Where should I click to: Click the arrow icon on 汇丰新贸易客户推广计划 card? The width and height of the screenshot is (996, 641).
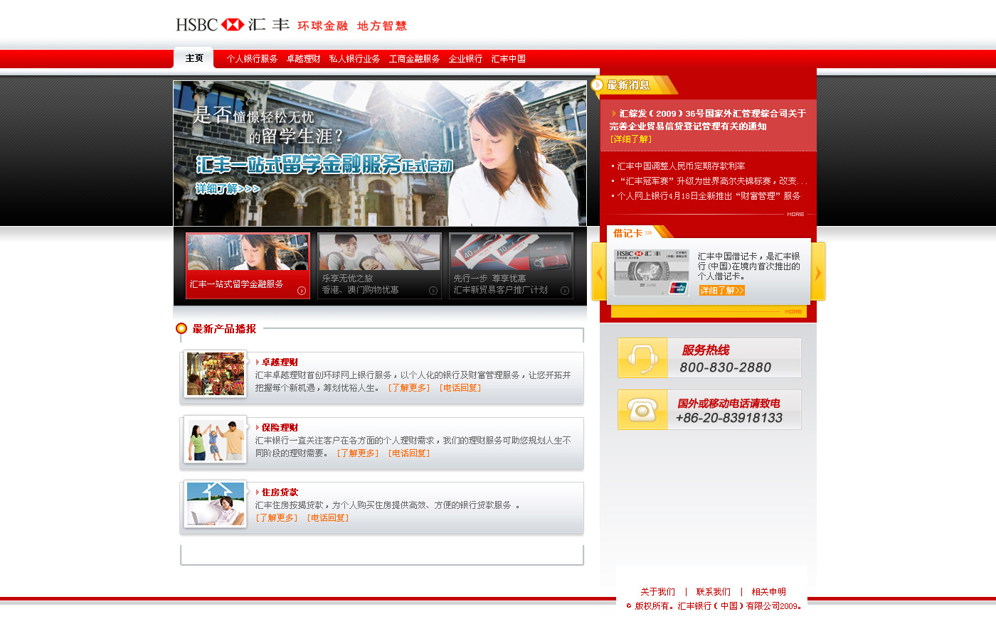point(565,291)
